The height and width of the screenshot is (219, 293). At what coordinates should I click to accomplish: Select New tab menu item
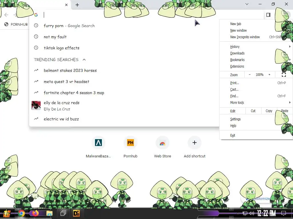coord(235,24)
